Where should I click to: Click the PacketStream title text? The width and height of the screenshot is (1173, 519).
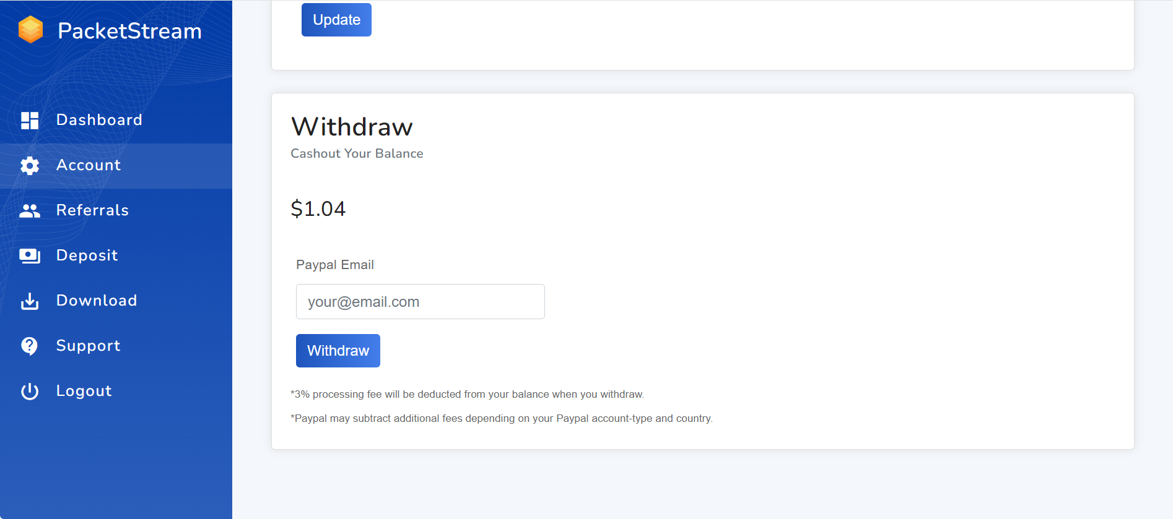tap(129, 31)
